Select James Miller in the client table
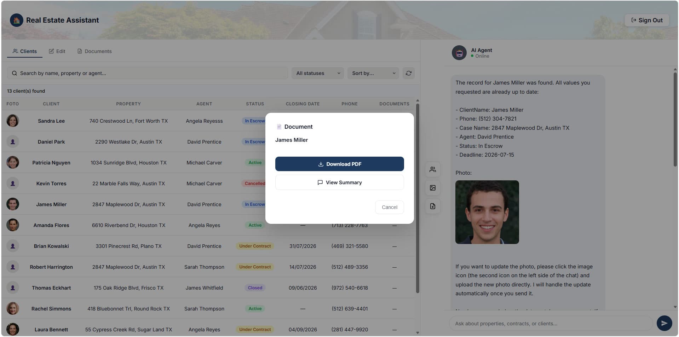Screen dimensions: 679x337 coord(51,204)
